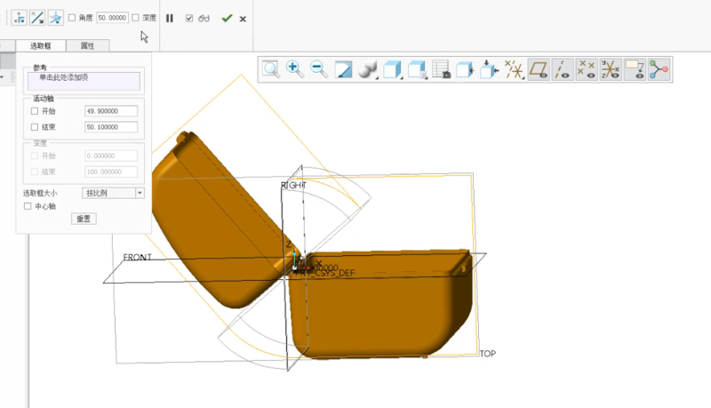Click the Repaint screen icon

pos(343,69)
